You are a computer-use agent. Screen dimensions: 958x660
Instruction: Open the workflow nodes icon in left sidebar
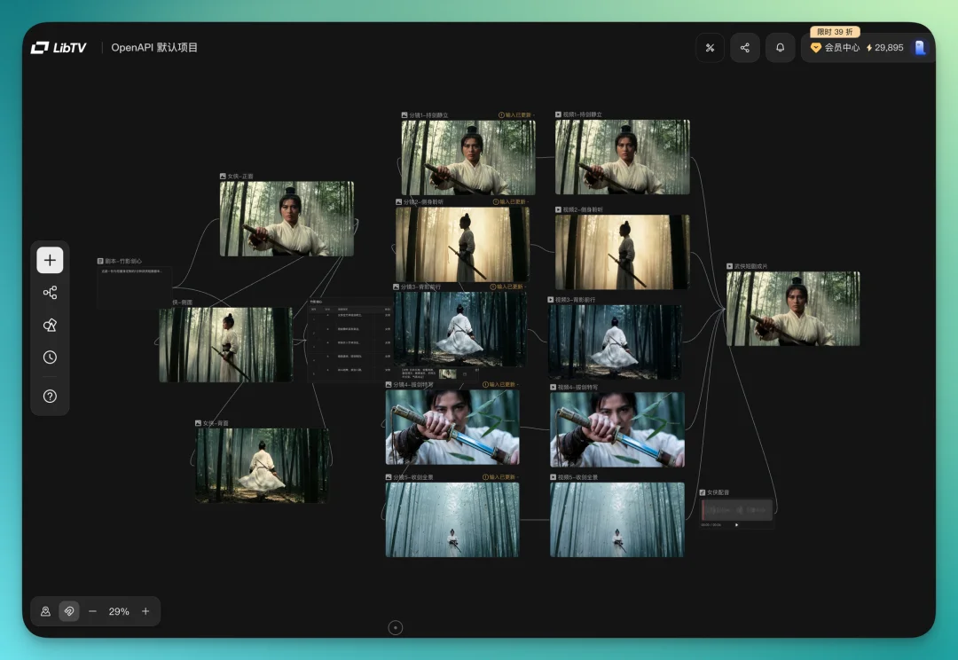tap(50, 293)
